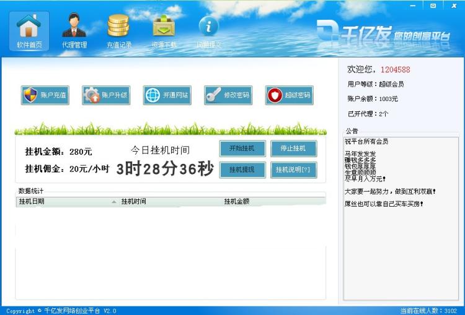Sort by 挂机日期 column header
This screenshot has width=465, height=315.
point(62,201)
